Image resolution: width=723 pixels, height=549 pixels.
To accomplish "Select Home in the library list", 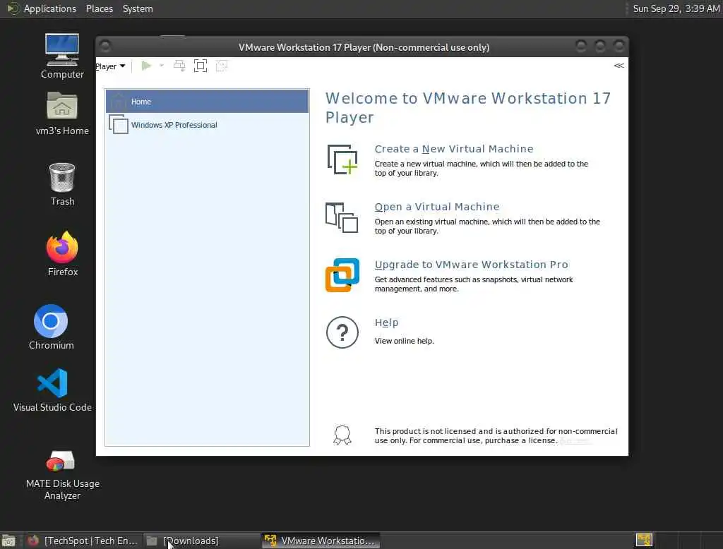I will (x=207, y=102).
